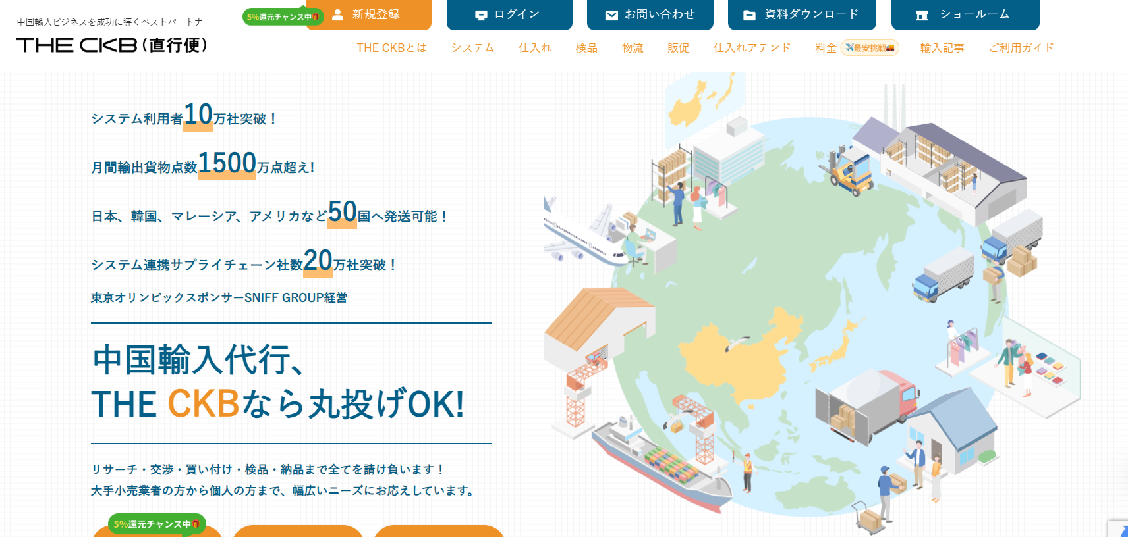Open the 料金 menu item
This screenshot has width=1128, height=537.
click(x=826, y=48)
